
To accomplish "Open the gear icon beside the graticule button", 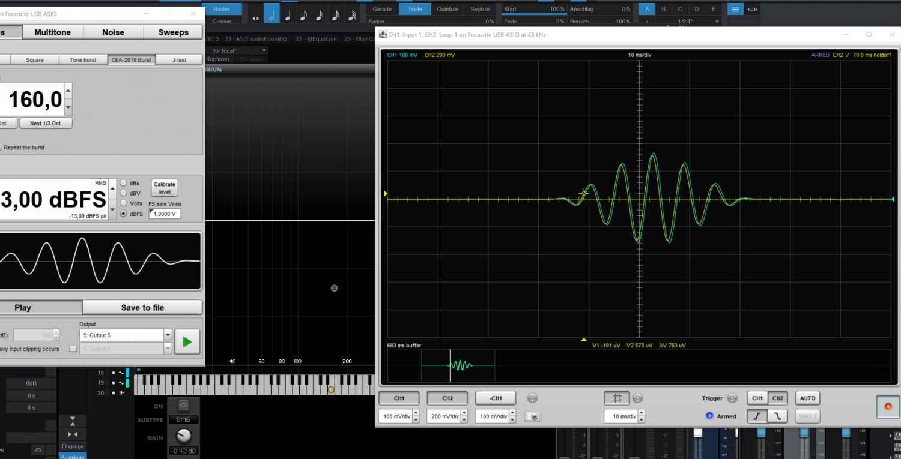I will [638, 398].
